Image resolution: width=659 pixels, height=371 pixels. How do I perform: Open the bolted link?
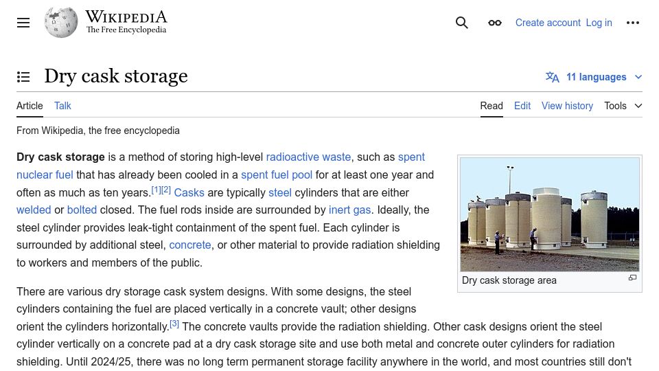(x=82, y=210)
